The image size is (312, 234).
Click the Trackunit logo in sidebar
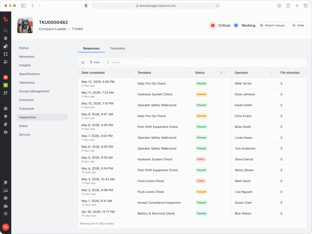(5, 19)
